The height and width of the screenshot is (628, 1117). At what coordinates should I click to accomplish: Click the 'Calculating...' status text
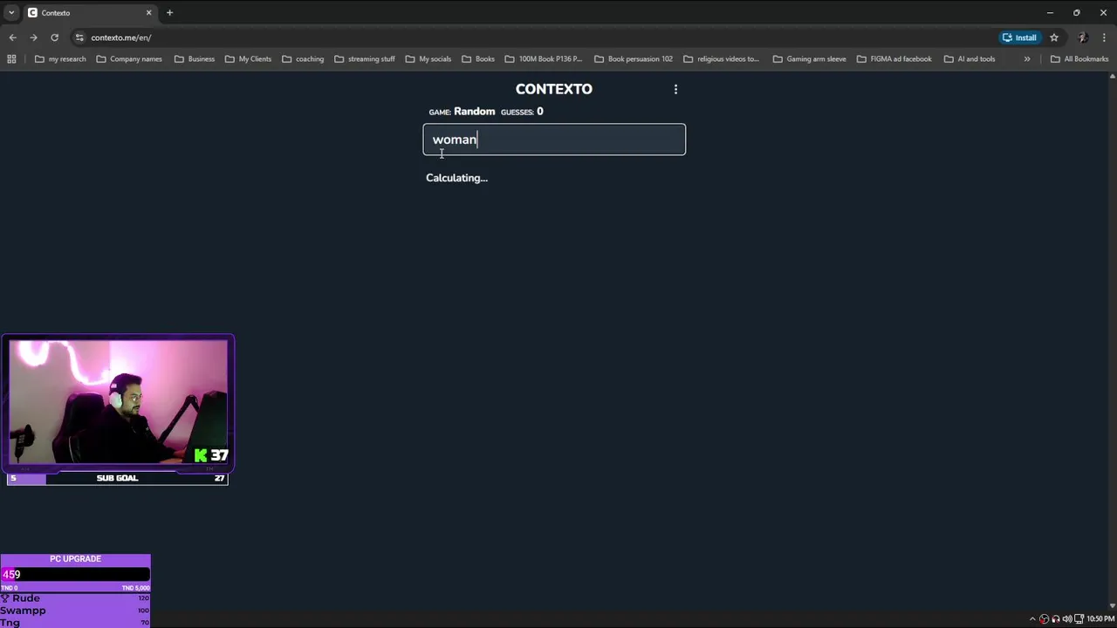pos(456,178)
